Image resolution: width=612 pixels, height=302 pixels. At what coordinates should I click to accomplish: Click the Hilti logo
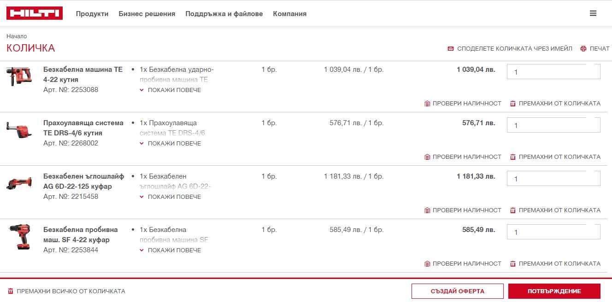coord(35,13)
